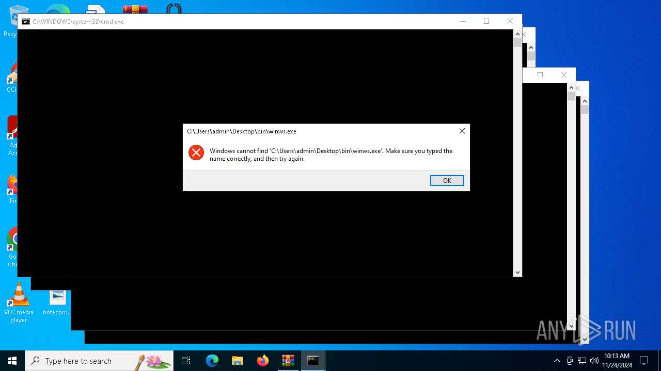The width and height of the screenshot is (661, 371).
Task: Maximize the third cmd window behind
Action: (540, 75)
